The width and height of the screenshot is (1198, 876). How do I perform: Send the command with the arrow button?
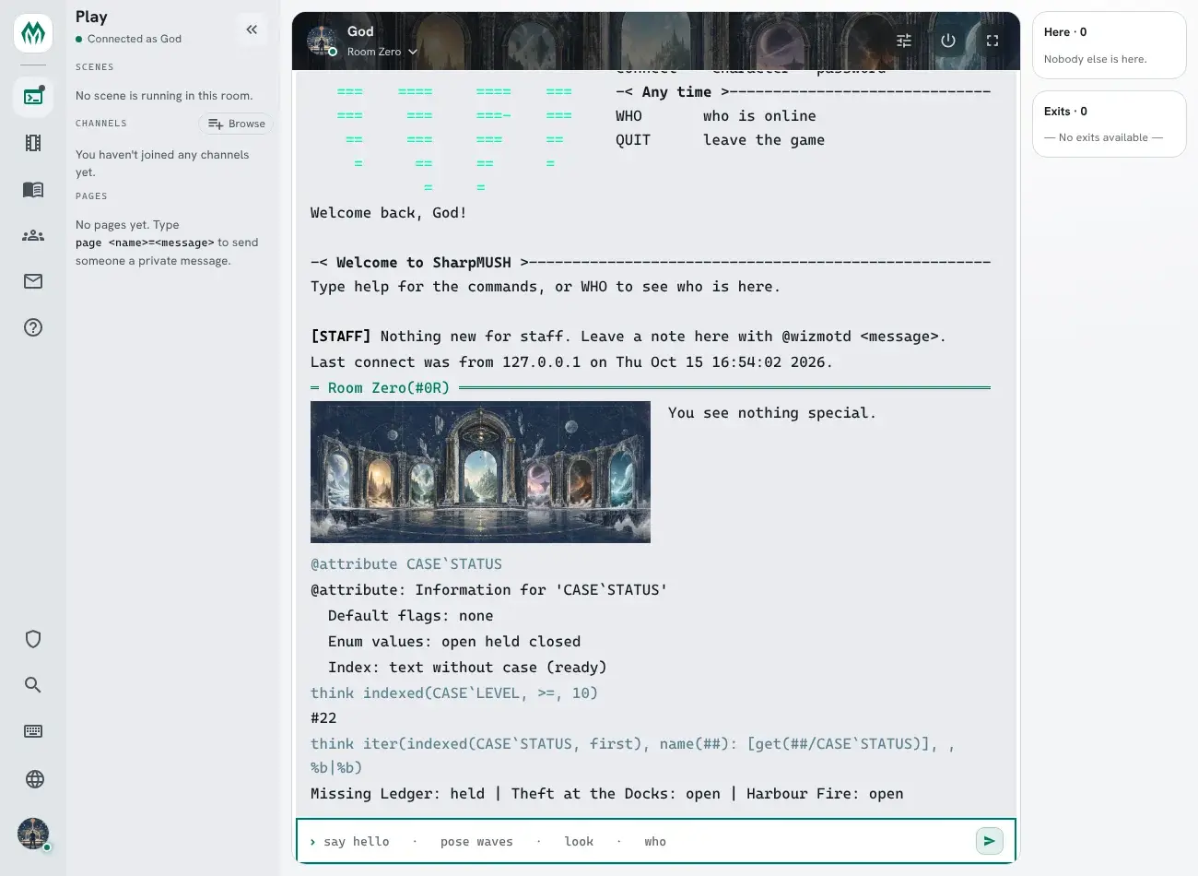pos(989,841)
